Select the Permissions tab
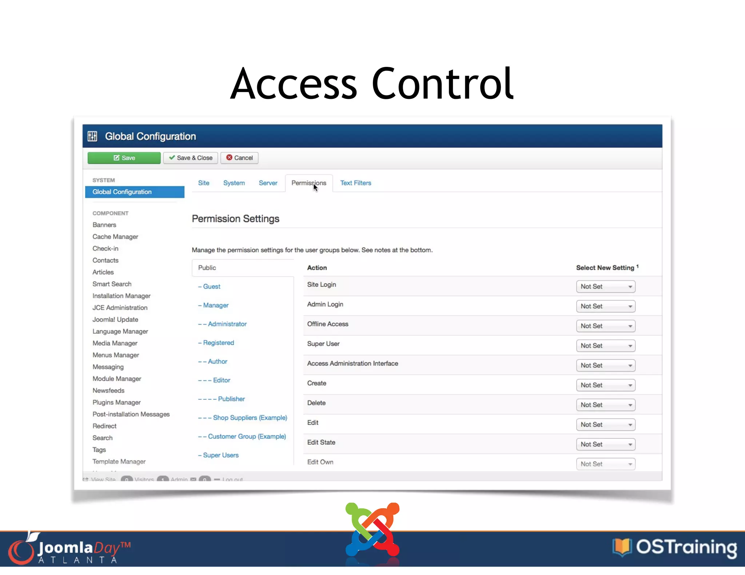745x575 pixels. pos(309,183)
